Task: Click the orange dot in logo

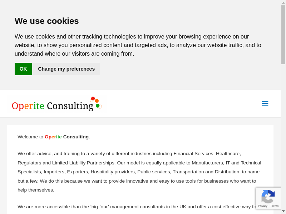Action: (x=97, y=101)
